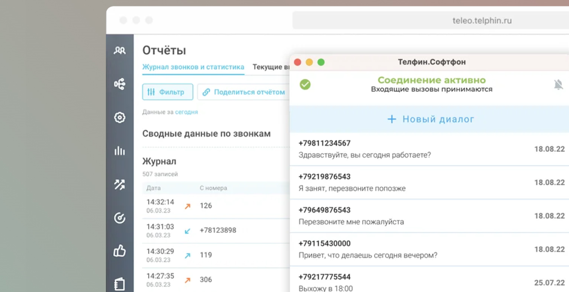
Task: Open the dialog with +79217775544
Action: [429, 279]
